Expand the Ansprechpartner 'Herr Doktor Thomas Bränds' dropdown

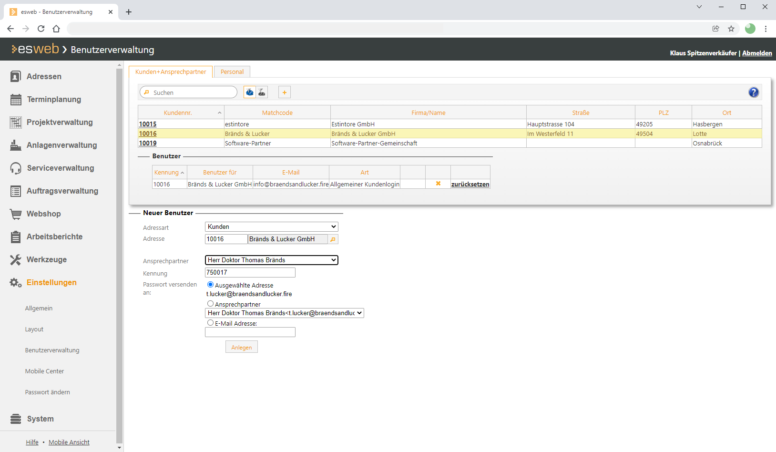(271, 260)
